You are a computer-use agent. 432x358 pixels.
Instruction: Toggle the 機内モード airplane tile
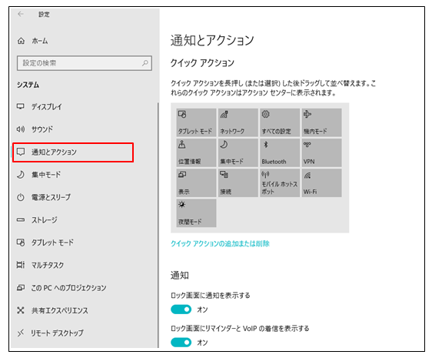[322, 122]
